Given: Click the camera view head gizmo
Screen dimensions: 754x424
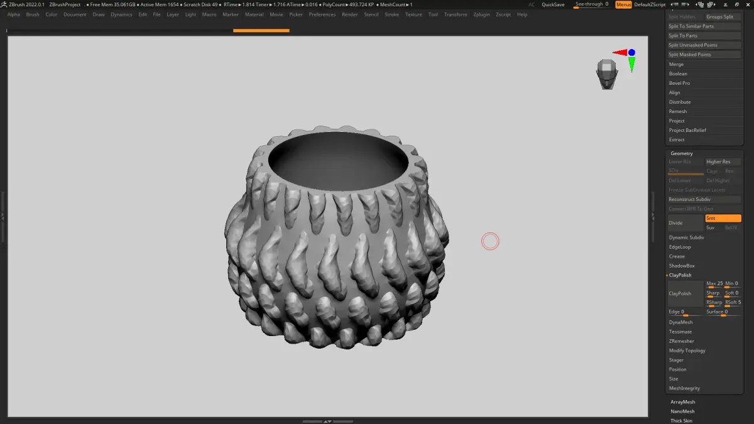Looking at the screenshot, I should [606, 74].
